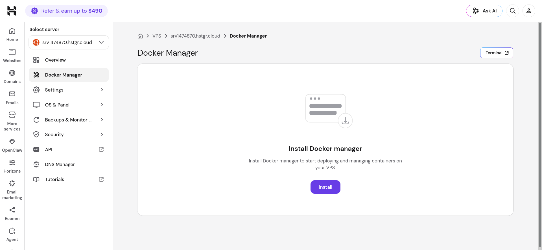Select the Settings menu label
This screenshot has width=542, height=250.
pyautogui.click(x=54, y=90)
